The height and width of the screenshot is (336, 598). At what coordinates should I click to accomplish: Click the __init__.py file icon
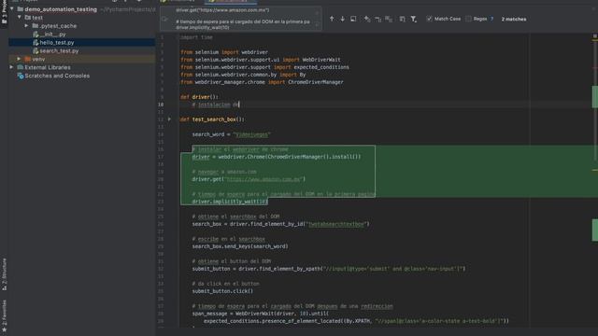[36, 35]
